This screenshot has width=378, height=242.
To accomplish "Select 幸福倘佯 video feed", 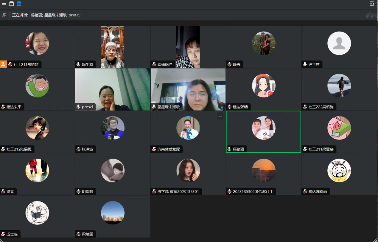I will click(188, 47).
